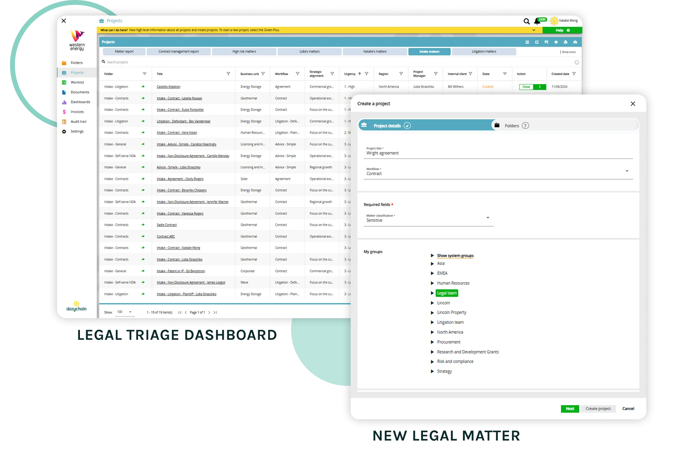Open Dashboards in the left sidebar
The height and width of the screenshot is (460, 695).
click(80, 102)
